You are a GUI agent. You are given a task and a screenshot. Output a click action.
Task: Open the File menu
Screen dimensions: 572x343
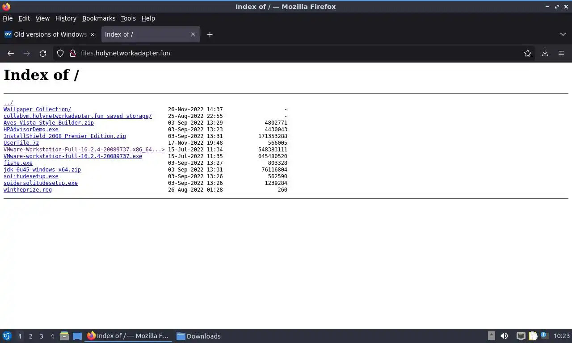[x=8, y=18]
